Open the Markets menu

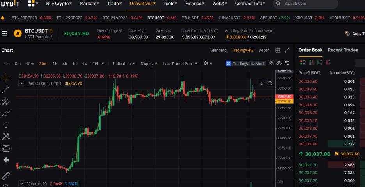click(89, 4)
